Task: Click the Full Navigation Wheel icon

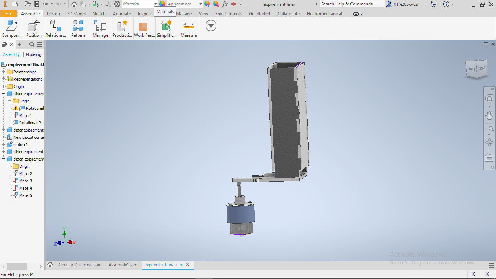Action: coord(489,99)
